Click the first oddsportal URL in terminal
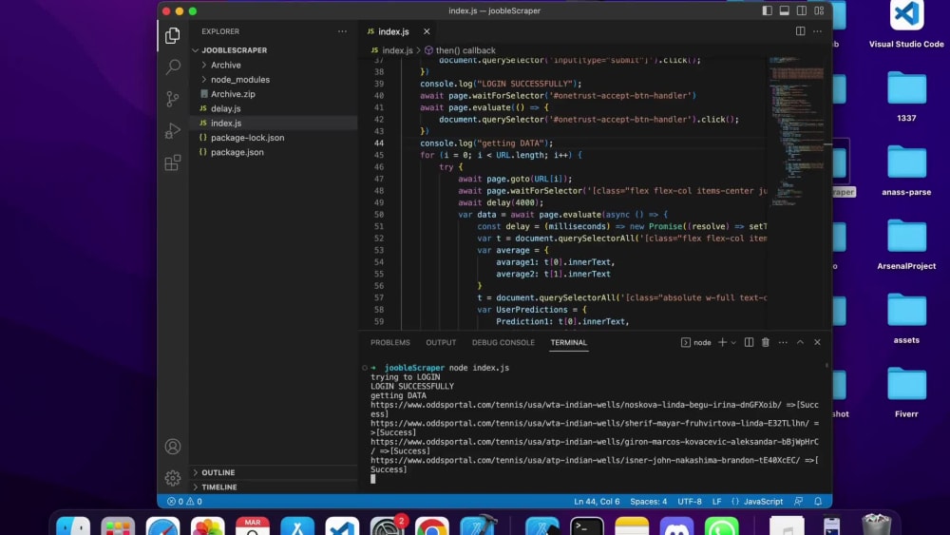The width and height of the screenshot is (950, 535). tap(577, 405)
